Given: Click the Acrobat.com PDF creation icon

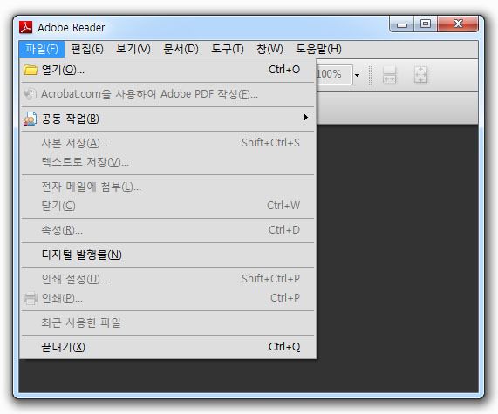Looking at the screenshot, I should [31, 94].
